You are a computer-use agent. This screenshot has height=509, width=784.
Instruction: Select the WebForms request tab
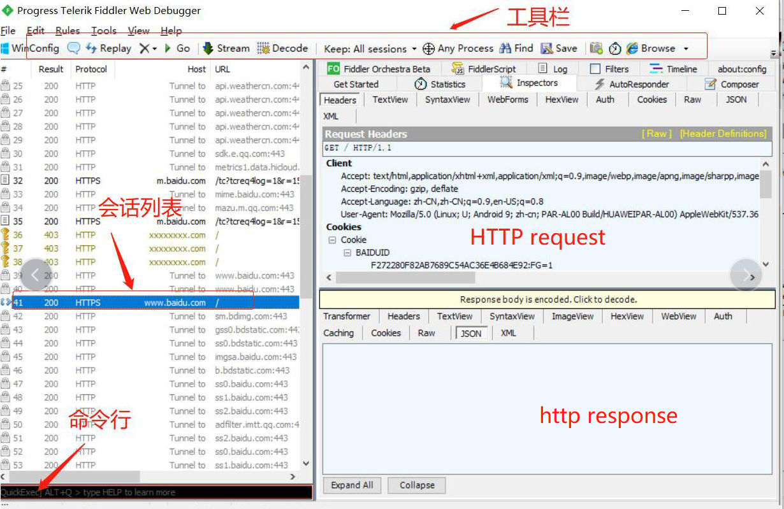508,99
